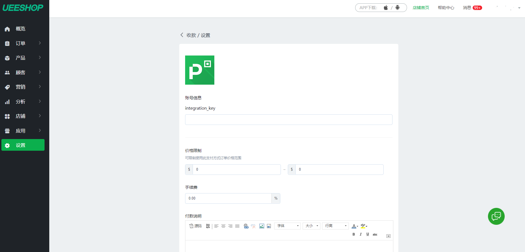Click the bar chart icon beside 分析
The width and height of the screenshot is (525, 252).
pos(7,102)
